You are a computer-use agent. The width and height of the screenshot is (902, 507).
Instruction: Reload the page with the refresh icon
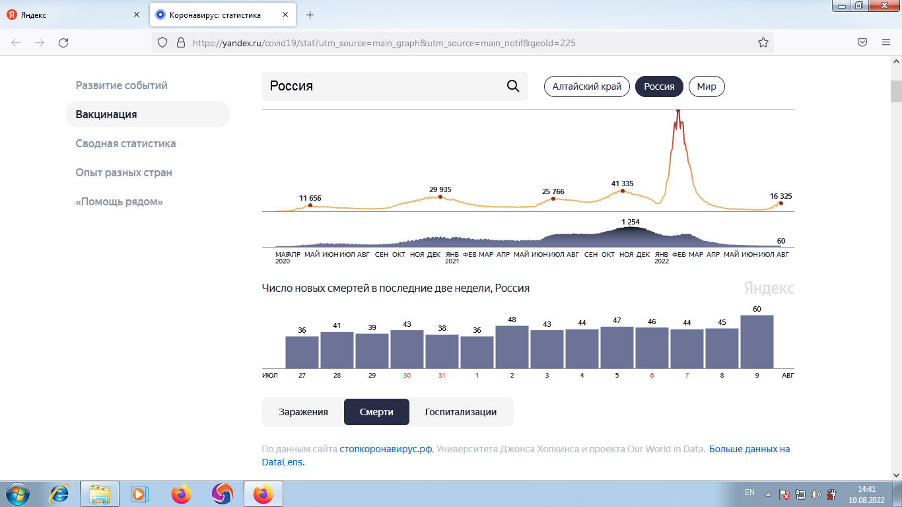click(63, 43)
